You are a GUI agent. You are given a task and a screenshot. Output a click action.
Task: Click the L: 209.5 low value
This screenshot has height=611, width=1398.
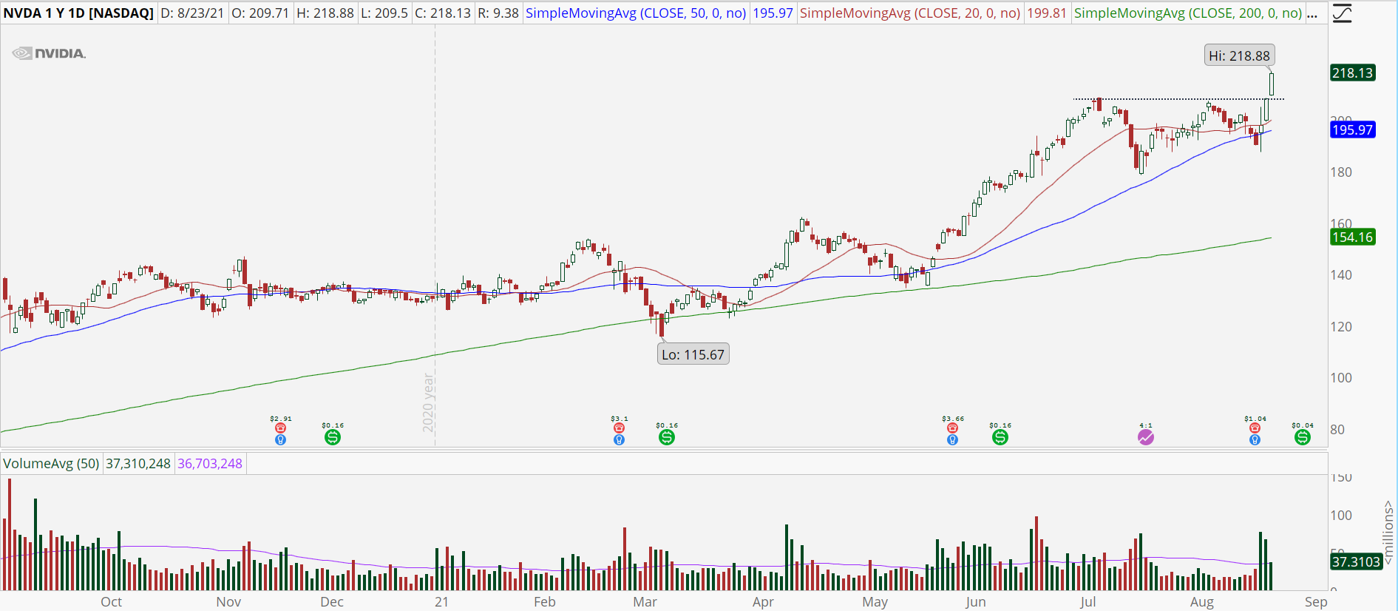click(x=384, y=13)
